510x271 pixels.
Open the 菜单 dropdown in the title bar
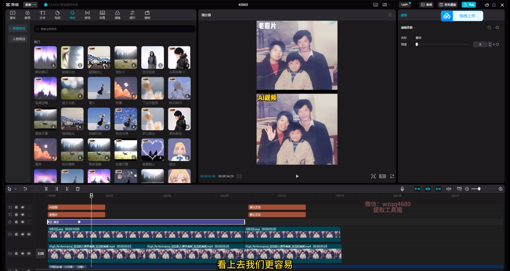[30, 5]
